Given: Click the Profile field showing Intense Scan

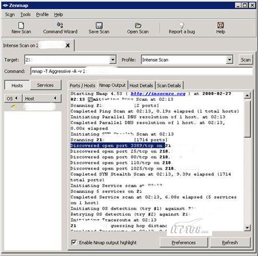Looking at the screenshot, I should click(x=184, y=60).
